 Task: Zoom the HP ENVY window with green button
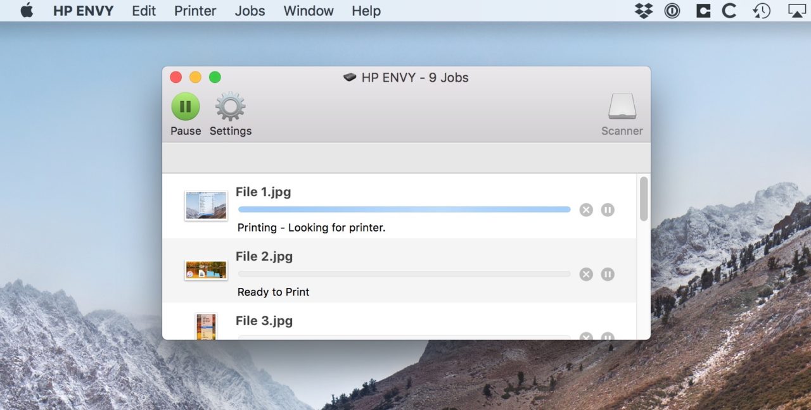pyautogui.click(x=215, y=77)
